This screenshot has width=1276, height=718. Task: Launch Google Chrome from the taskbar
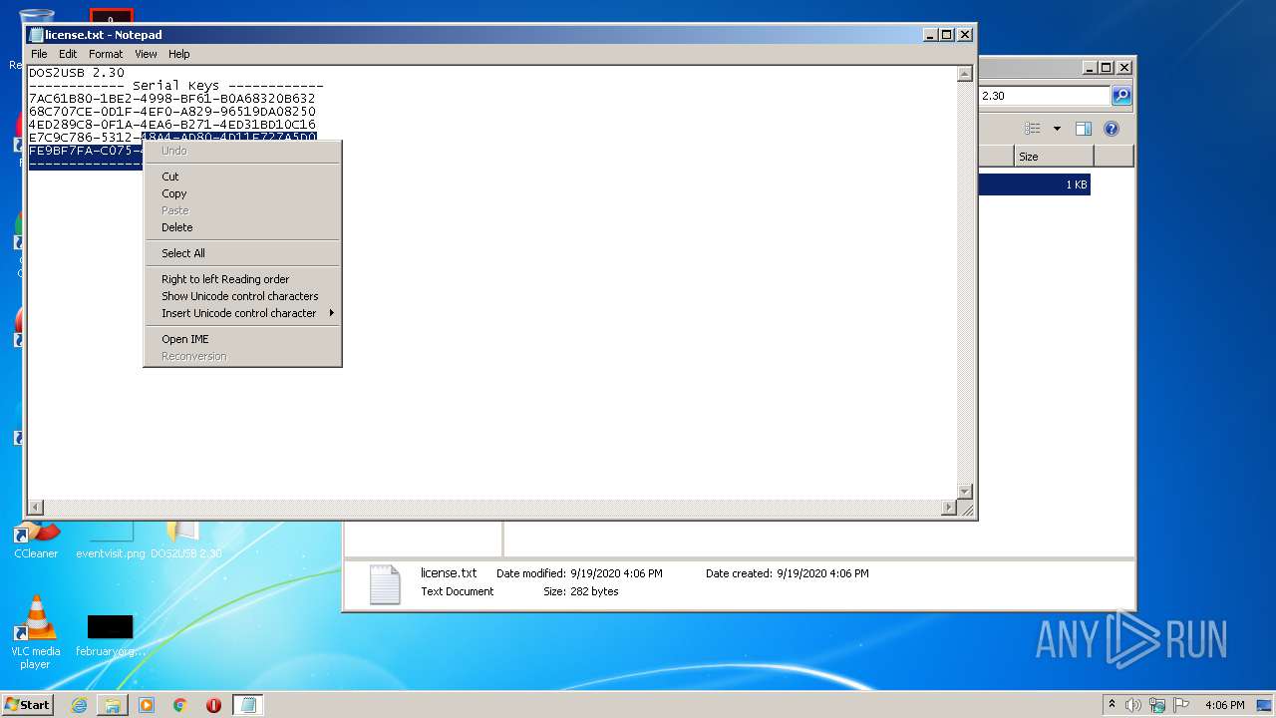point(180,705)
